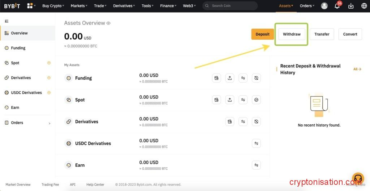Image resolution: width=370 pixels, height=191 pixels.
Task: Select Funding in the sidebar
Action: (18, 48)
